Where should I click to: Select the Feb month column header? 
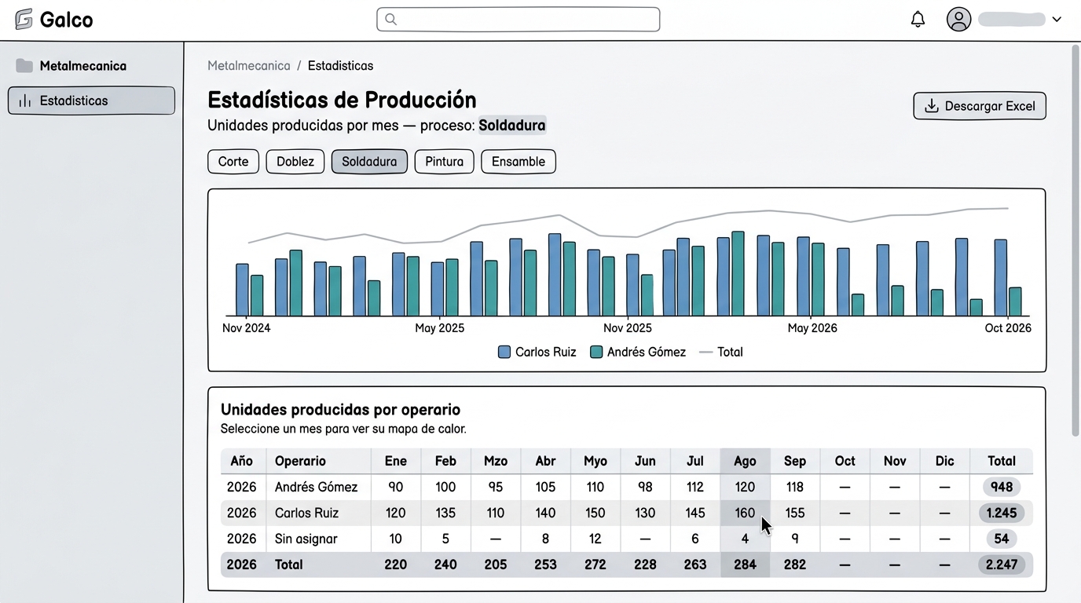click(445, 461)
